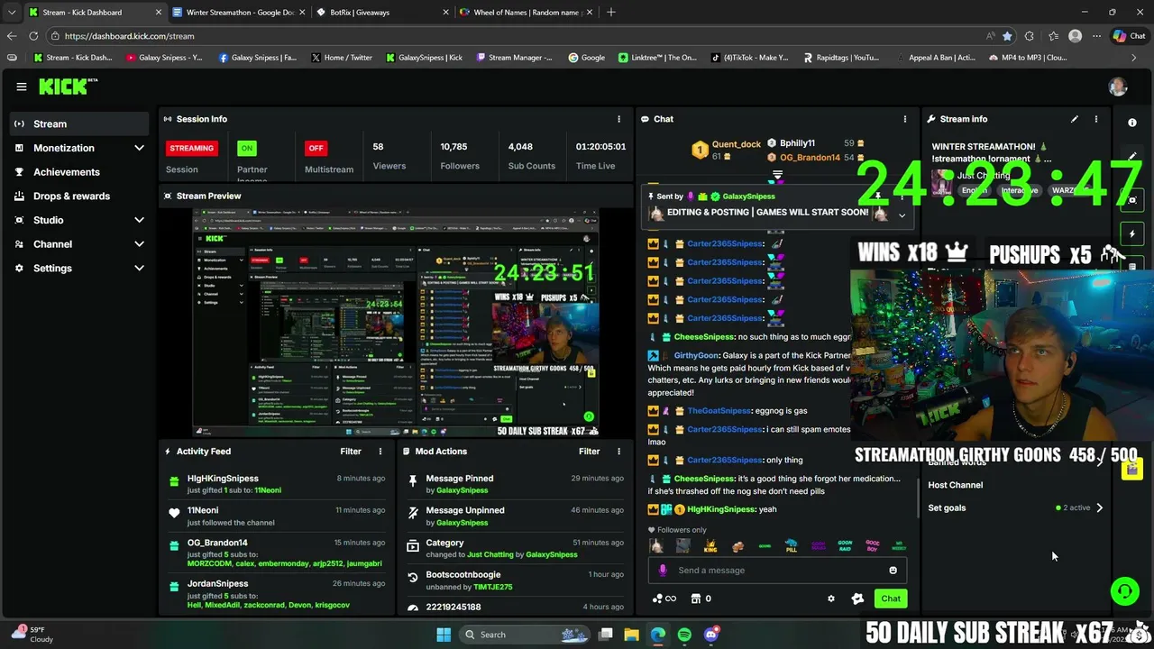Open the chat shop icon
The width and height of the screenshot is (1154, 649).
[695, 599]
